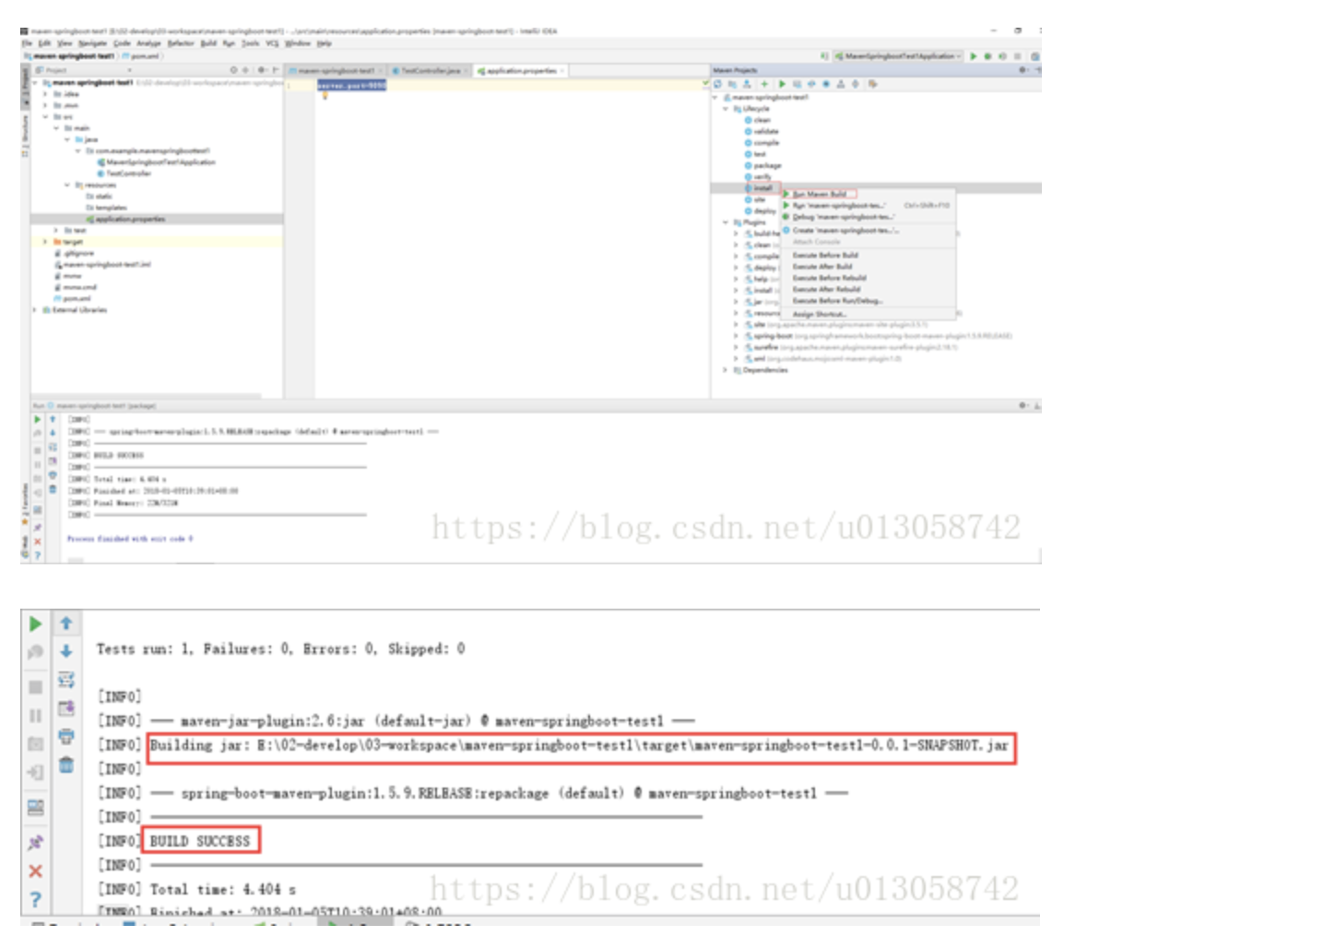Open Project Structure icon at toolbar end
The width and height of the screenshot is (1324, 948).
[x=1035, y=56]
